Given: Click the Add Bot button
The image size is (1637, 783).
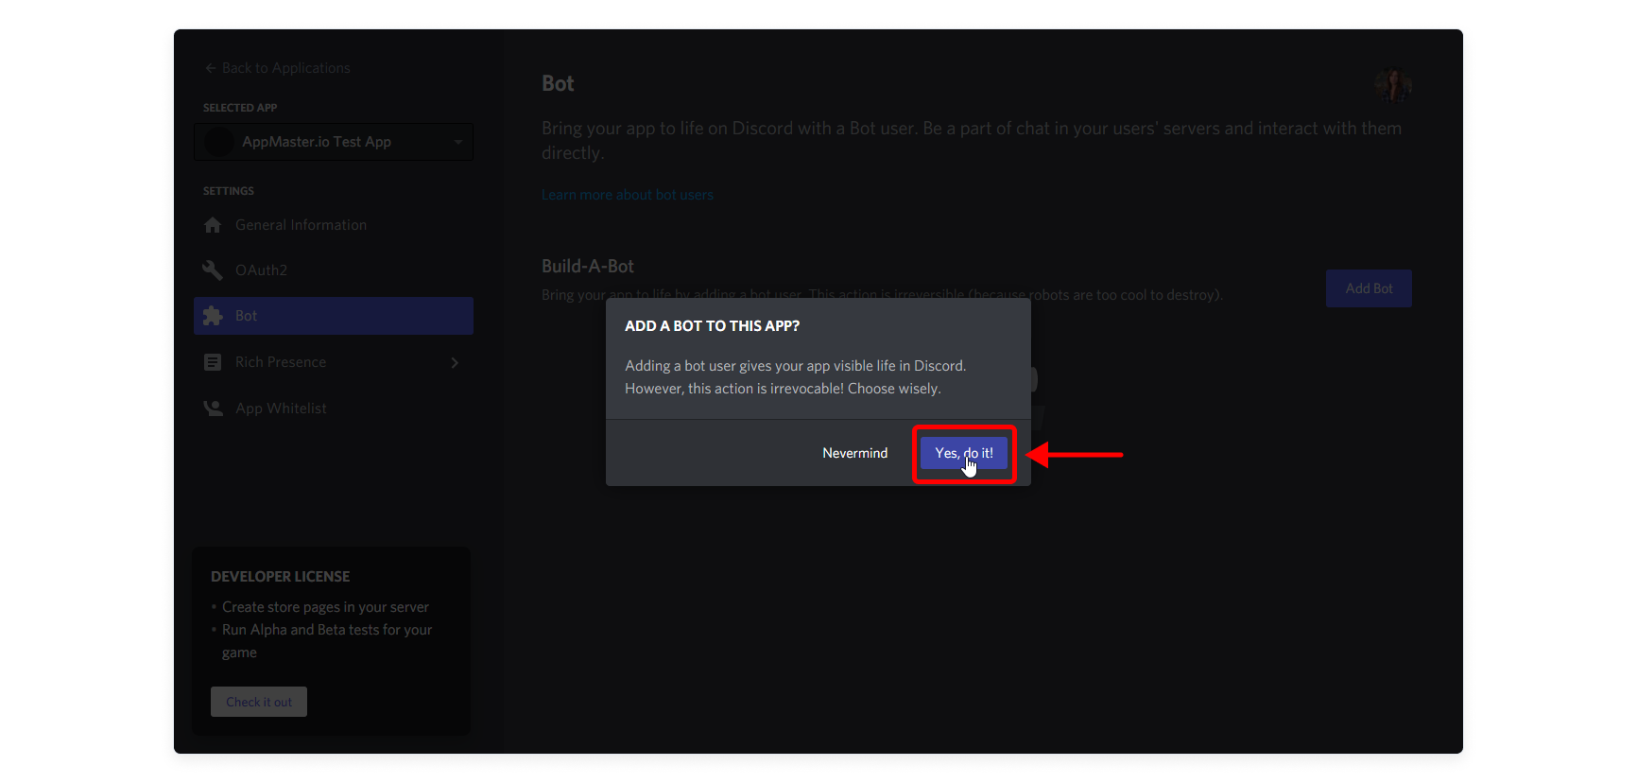Looking at the screenshot, I should tap(1369, 288).
